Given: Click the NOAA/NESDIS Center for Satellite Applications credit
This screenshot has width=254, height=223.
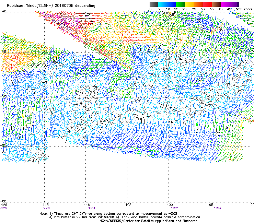Looking at the screenshot, I should [148, 221].
